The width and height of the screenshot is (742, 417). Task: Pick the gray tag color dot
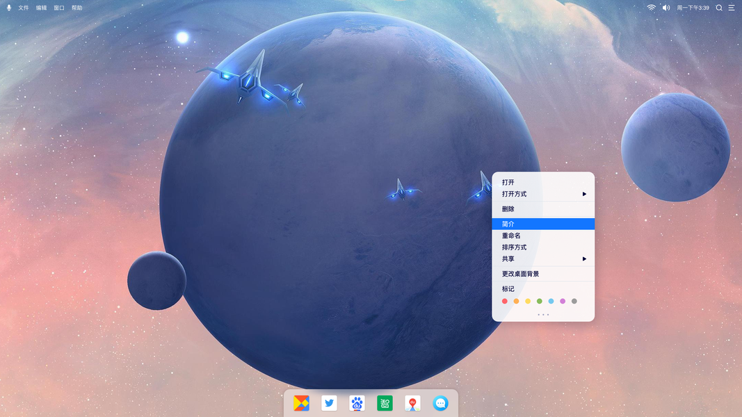[574, 301]
